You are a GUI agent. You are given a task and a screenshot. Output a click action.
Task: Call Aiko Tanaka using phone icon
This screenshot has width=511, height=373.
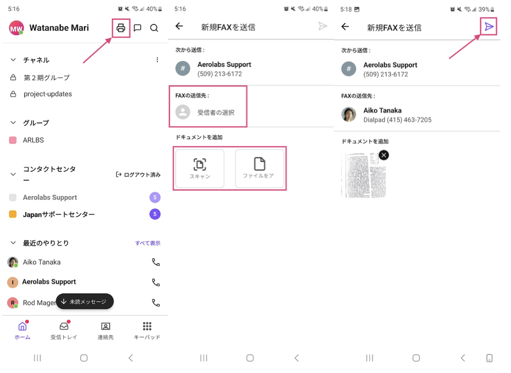point(156,262)
